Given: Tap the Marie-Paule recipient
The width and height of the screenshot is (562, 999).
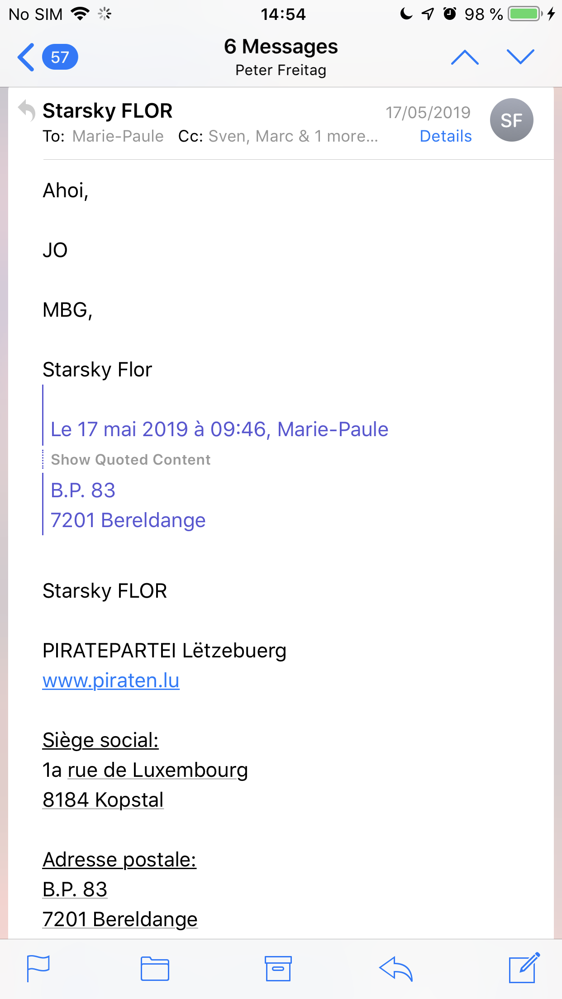Looking at the screenshot, I should [x=118, y=136].
